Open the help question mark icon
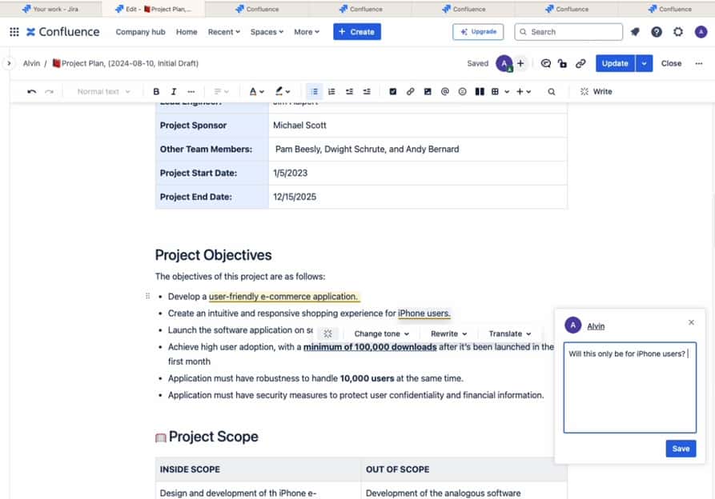This screenshot has width=715, height=499. 657,32
